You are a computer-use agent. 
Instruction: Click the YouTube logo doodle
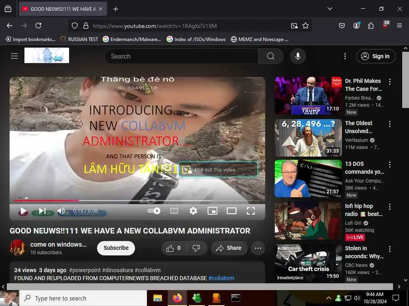(47, 55)
